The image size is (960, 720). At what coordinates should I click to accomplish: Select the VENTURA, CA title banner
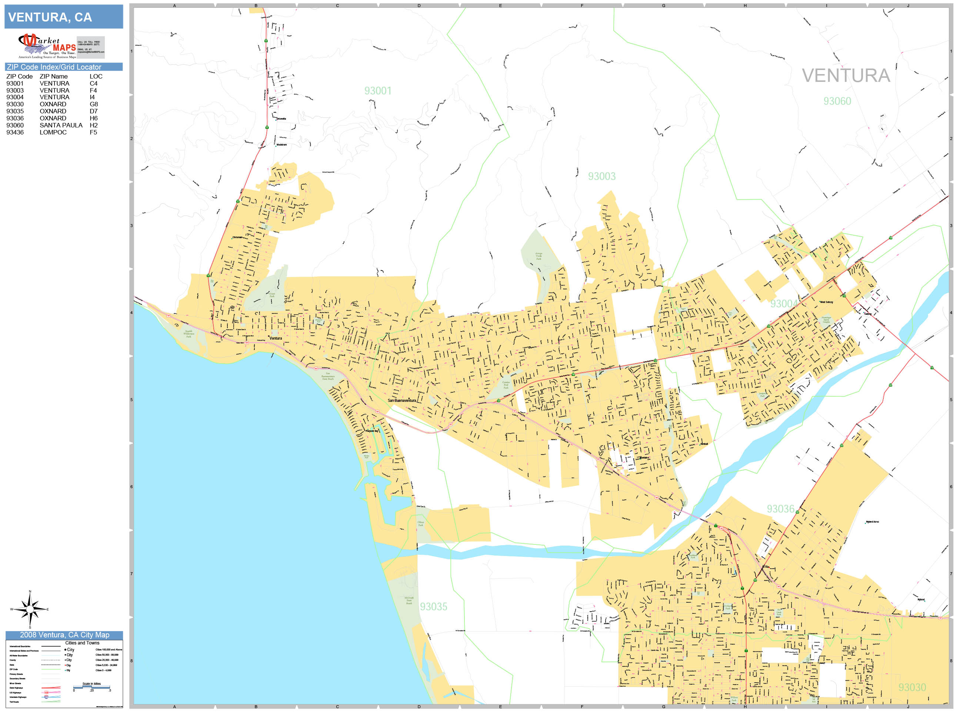63,17
